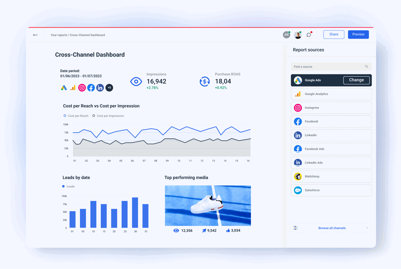Click the Purchase ROAS dollar icon
The image size is (401, 269).
tap(205, 81)
